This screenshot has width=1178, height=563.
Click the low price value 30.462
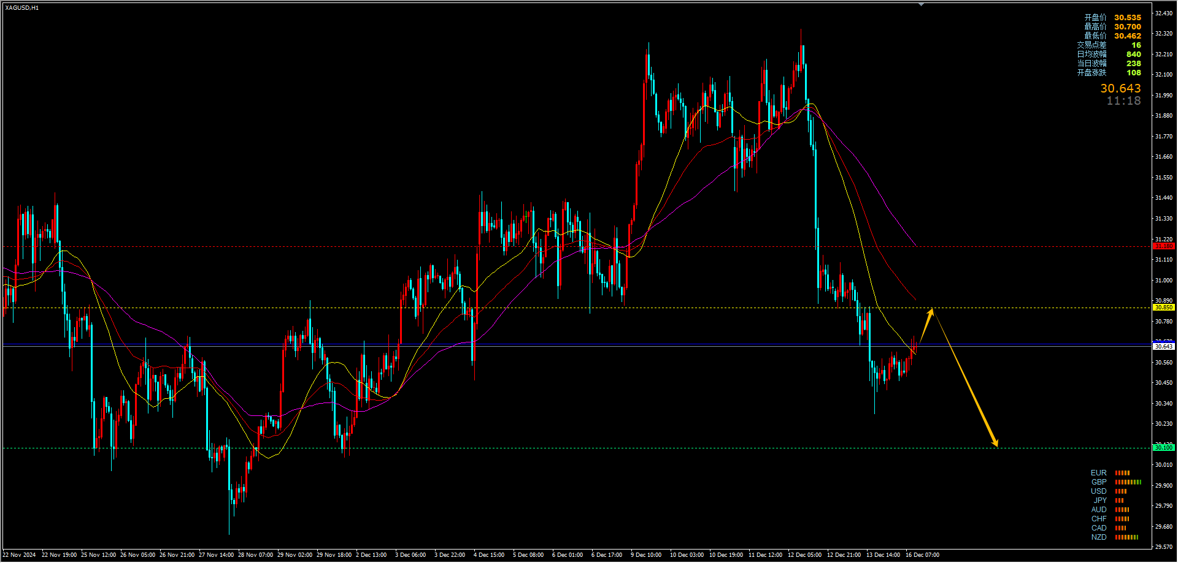click(x=1128, y=36)
